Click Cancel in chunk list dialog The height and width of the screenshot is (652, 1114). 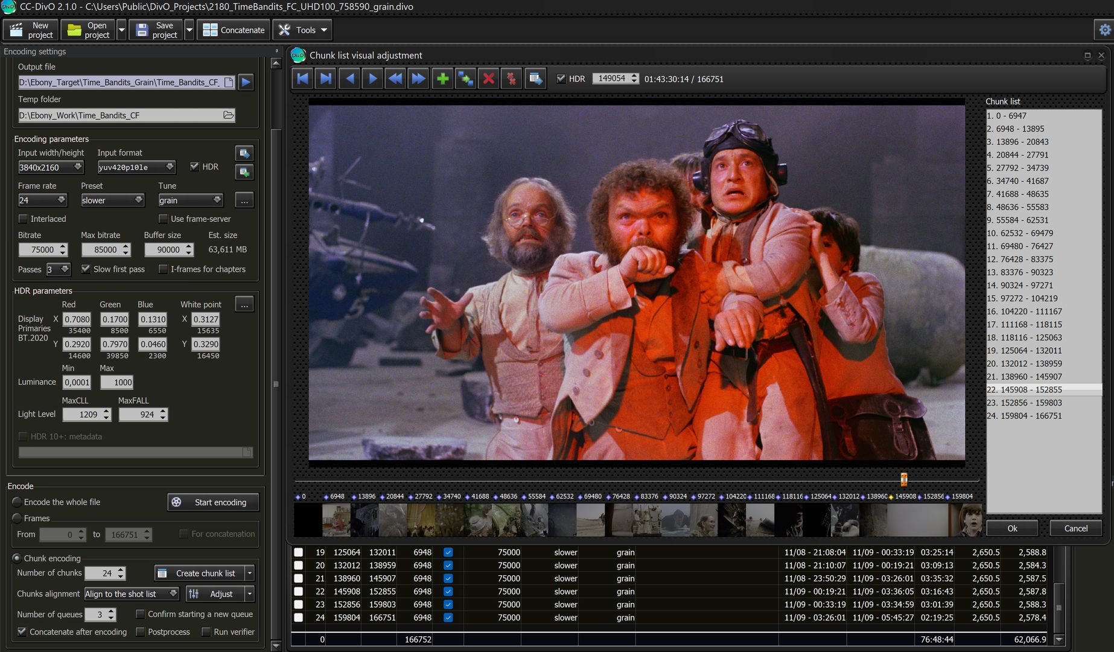1075,528
